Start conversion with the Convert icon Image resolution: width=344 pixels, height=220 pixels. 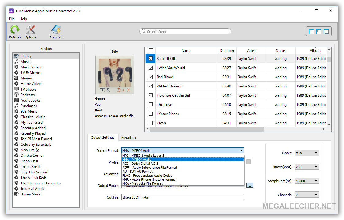[x=56, y=30]
